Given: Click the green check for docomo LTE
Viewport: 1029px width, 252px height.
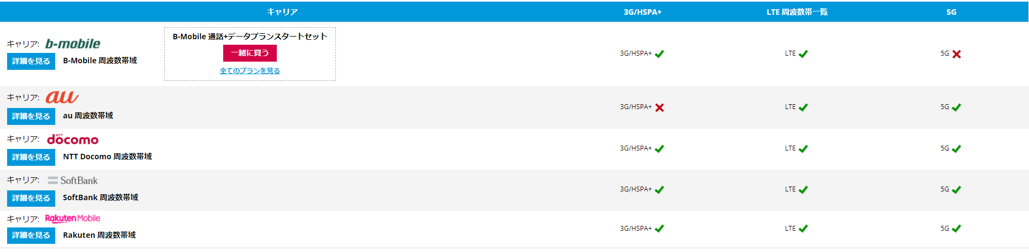Looking at the screenshot, I should tap(803, 149).
